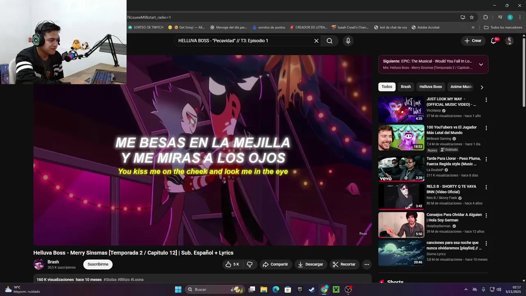This screenshot has height=296, width=526.
Task: Bookmark this page with star icon
Action: (x=472, y=17)
